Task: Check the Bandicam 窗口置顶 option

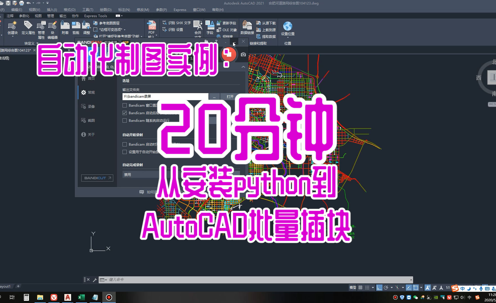Action: coord(125,105)
